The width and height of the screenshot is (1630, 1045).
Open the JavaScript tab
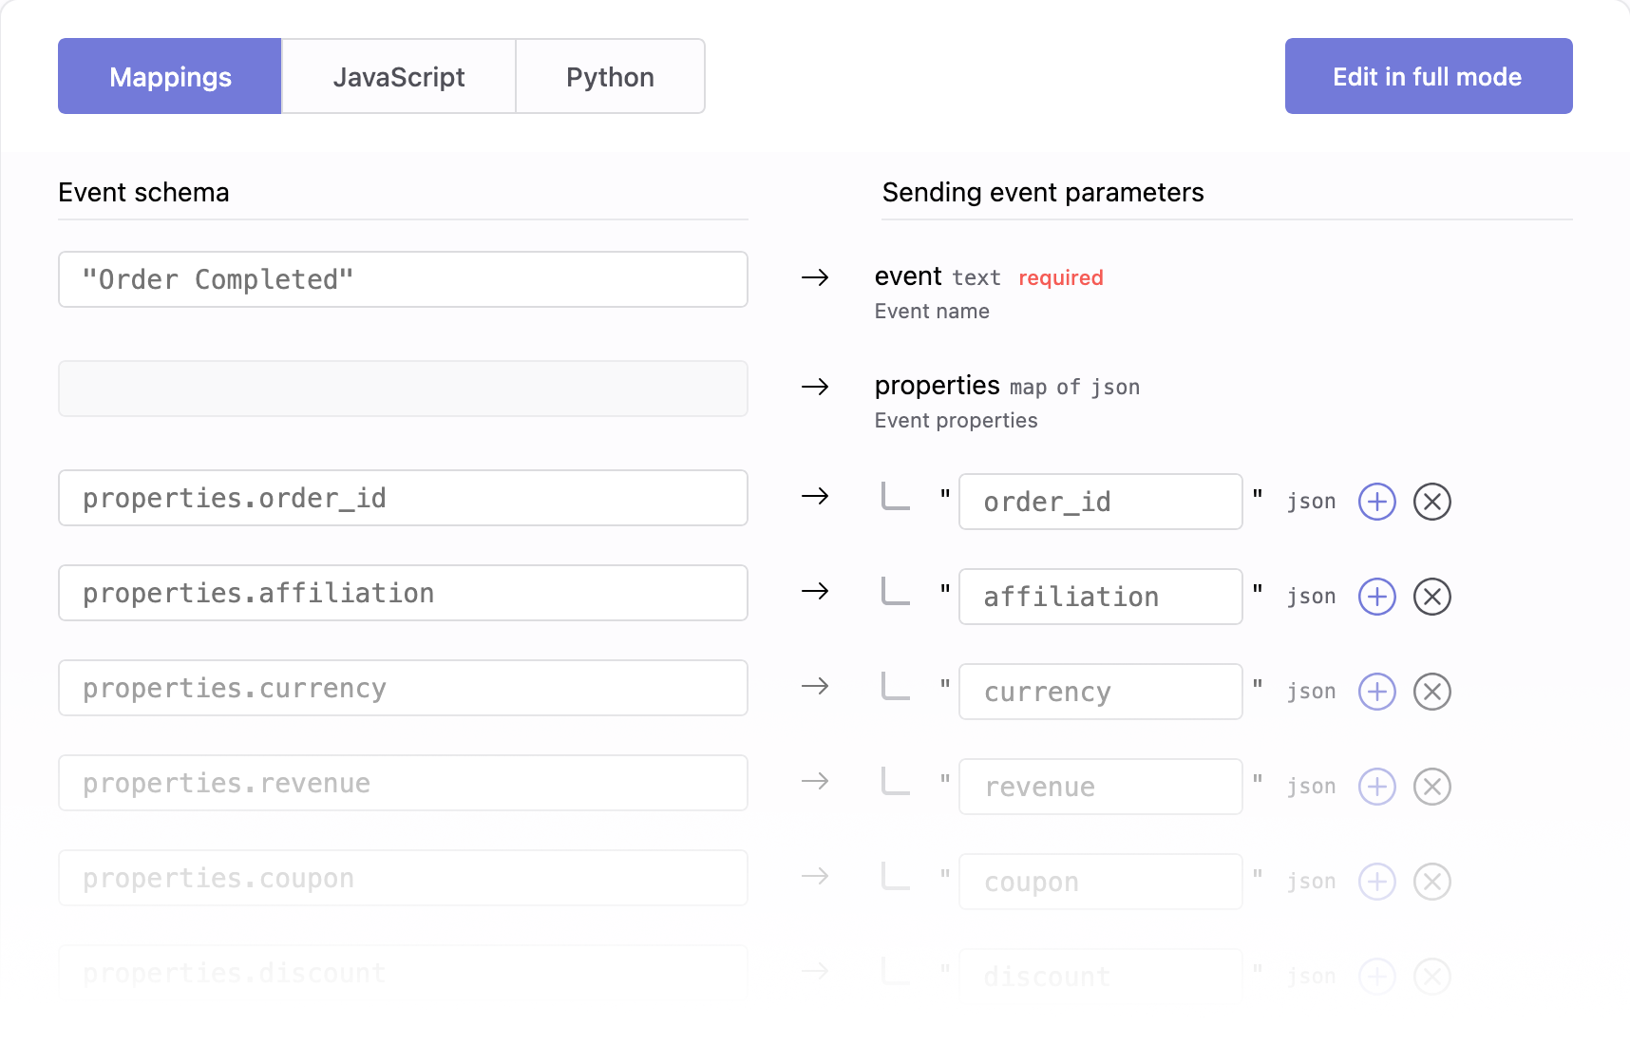[x=398, y=76]
